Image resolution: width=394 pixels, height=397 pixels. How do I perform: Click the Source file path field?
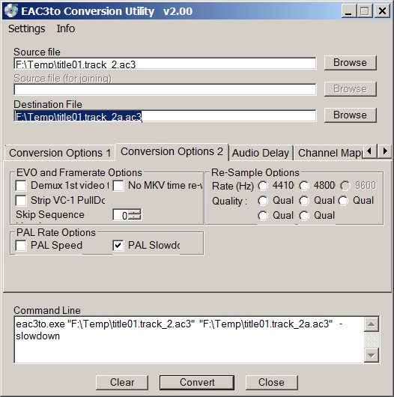(x=165, y=64)
